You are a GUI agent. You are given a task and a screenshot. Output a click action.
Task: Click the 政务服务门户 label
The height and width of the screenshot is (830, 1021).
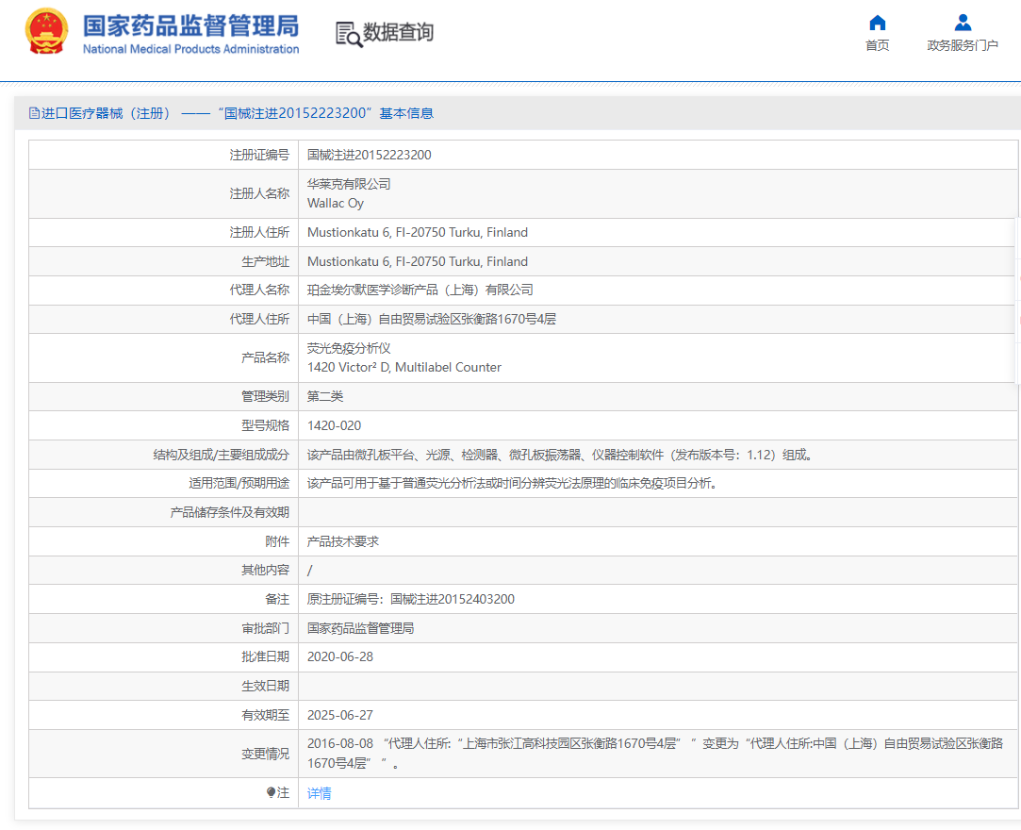(963, 45)
